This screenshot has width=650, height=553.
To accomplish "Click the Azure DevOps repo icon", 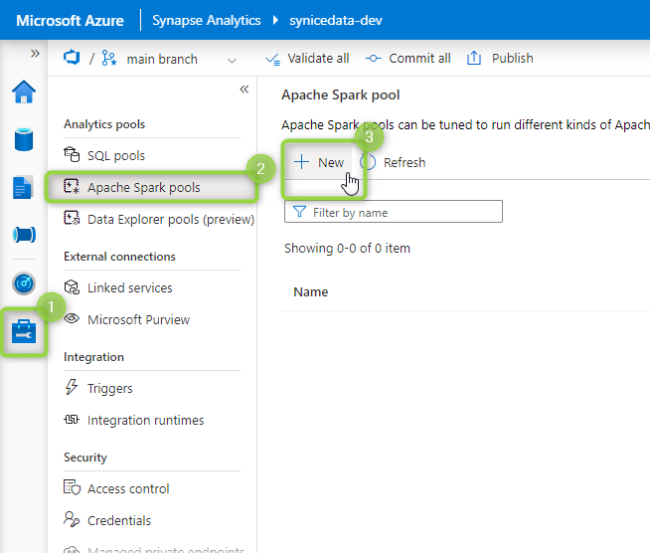I will coord(72,58).
